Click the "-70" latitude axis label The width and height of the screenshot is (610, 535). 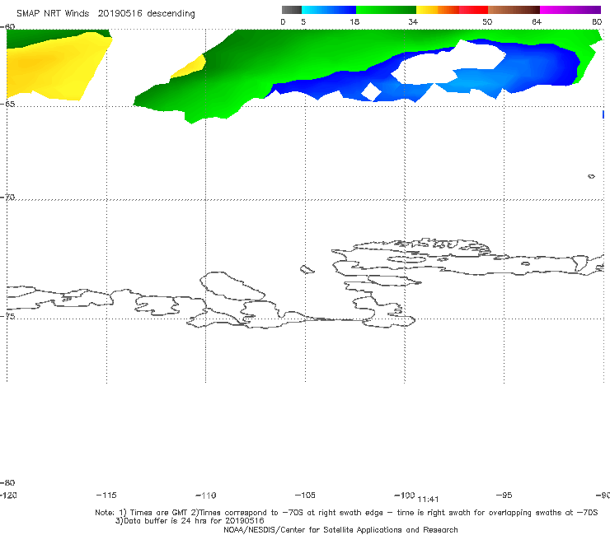7,198
